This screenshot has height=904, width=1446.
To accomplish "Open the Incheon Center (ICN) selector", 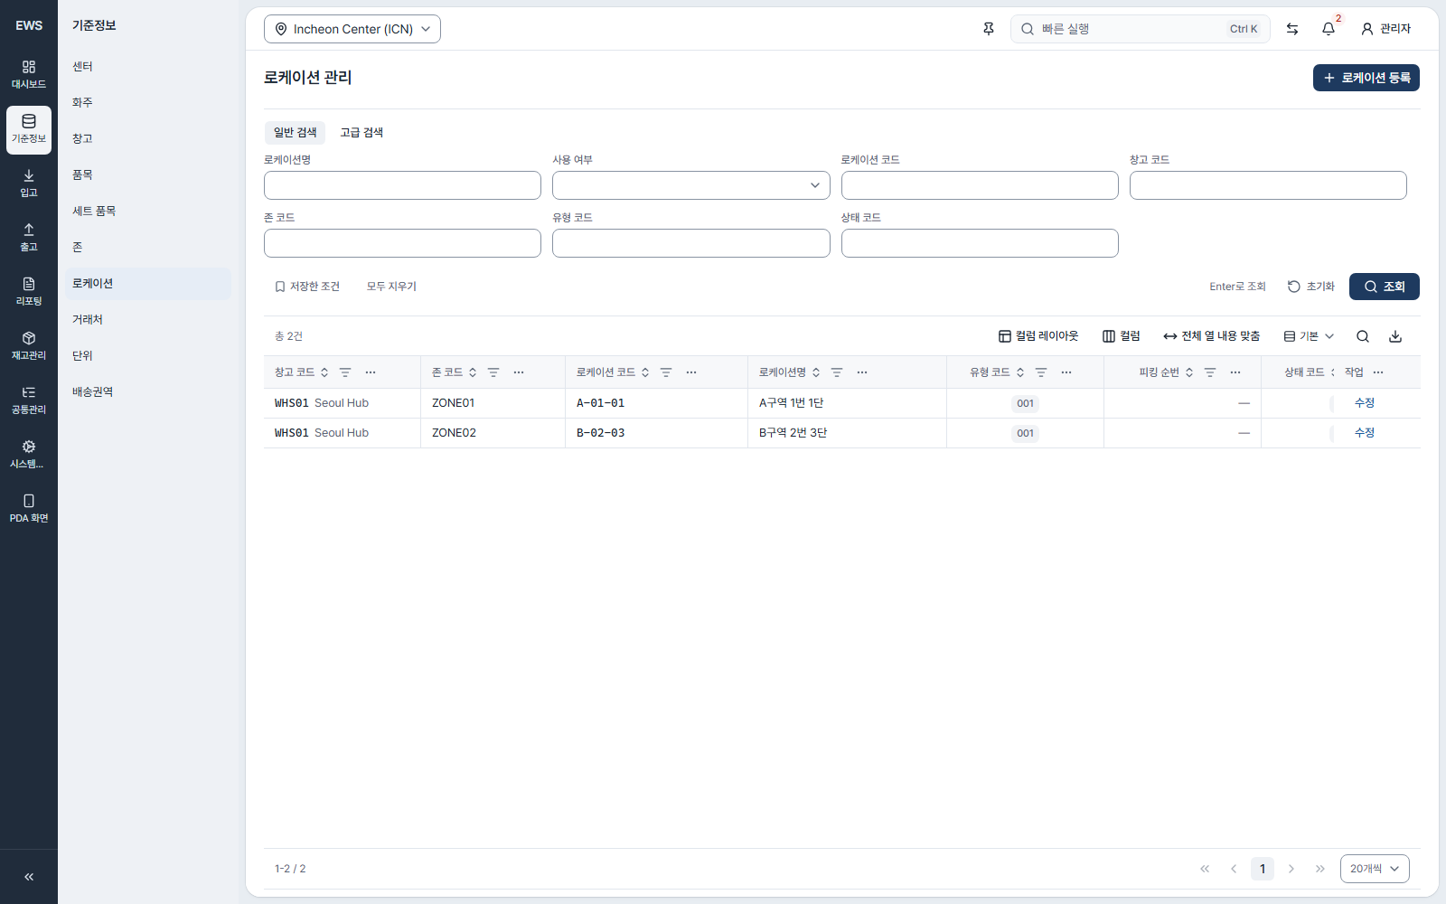I will click(x=352, y=29).
